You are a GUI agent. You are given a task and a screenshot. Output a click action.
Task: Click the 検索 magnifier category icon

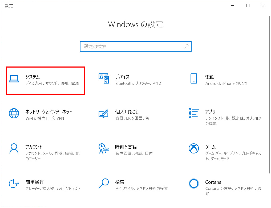(x=104, y=184)
